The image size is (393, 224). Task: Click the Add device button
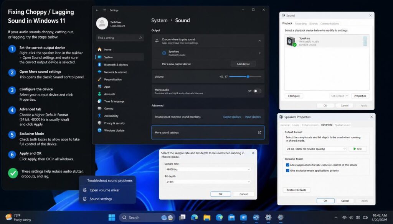pos(243,64)
